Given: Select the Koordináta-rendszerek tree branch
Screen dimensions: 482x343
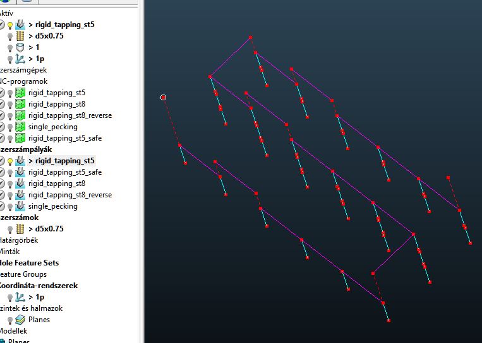Looking at the screenshot, I should click(39, 286).
